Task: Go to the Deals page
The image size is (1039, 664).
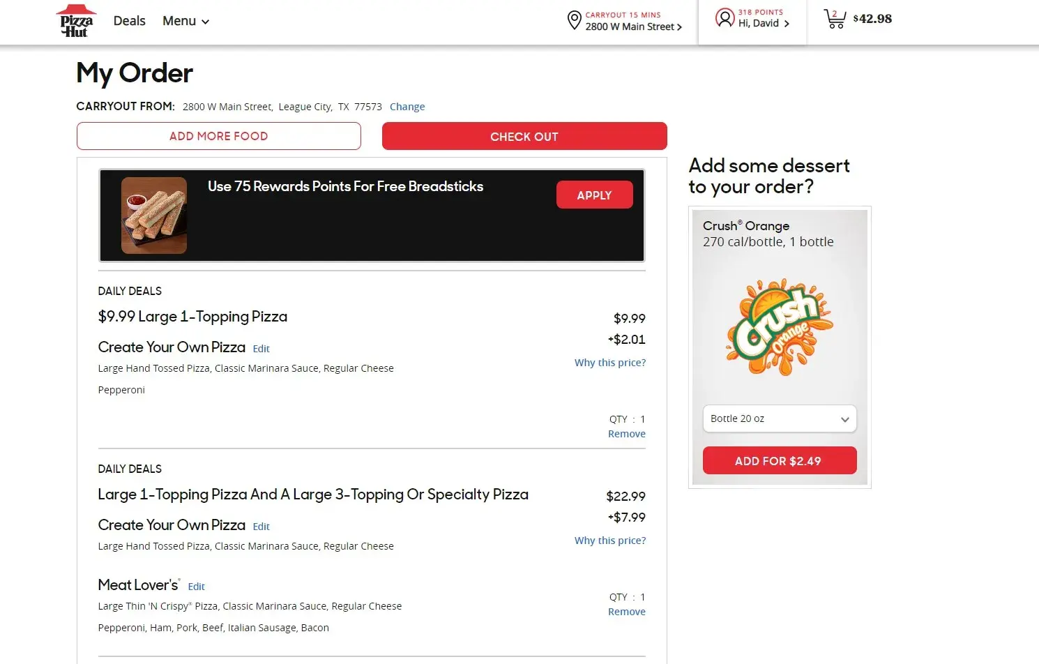Action: pos(129,21)
